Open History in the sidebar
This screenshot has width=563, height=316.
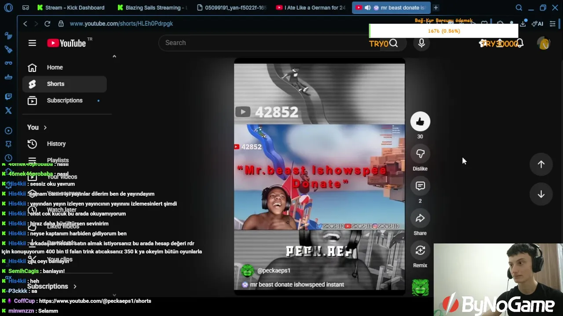64,144
